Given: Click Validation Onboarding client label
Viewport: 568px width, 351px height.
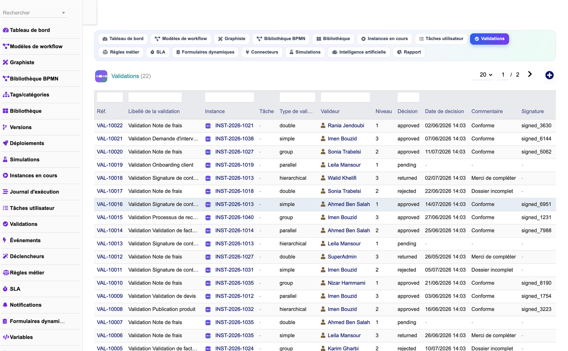Looking at the screenshot, I should [161, 165].
